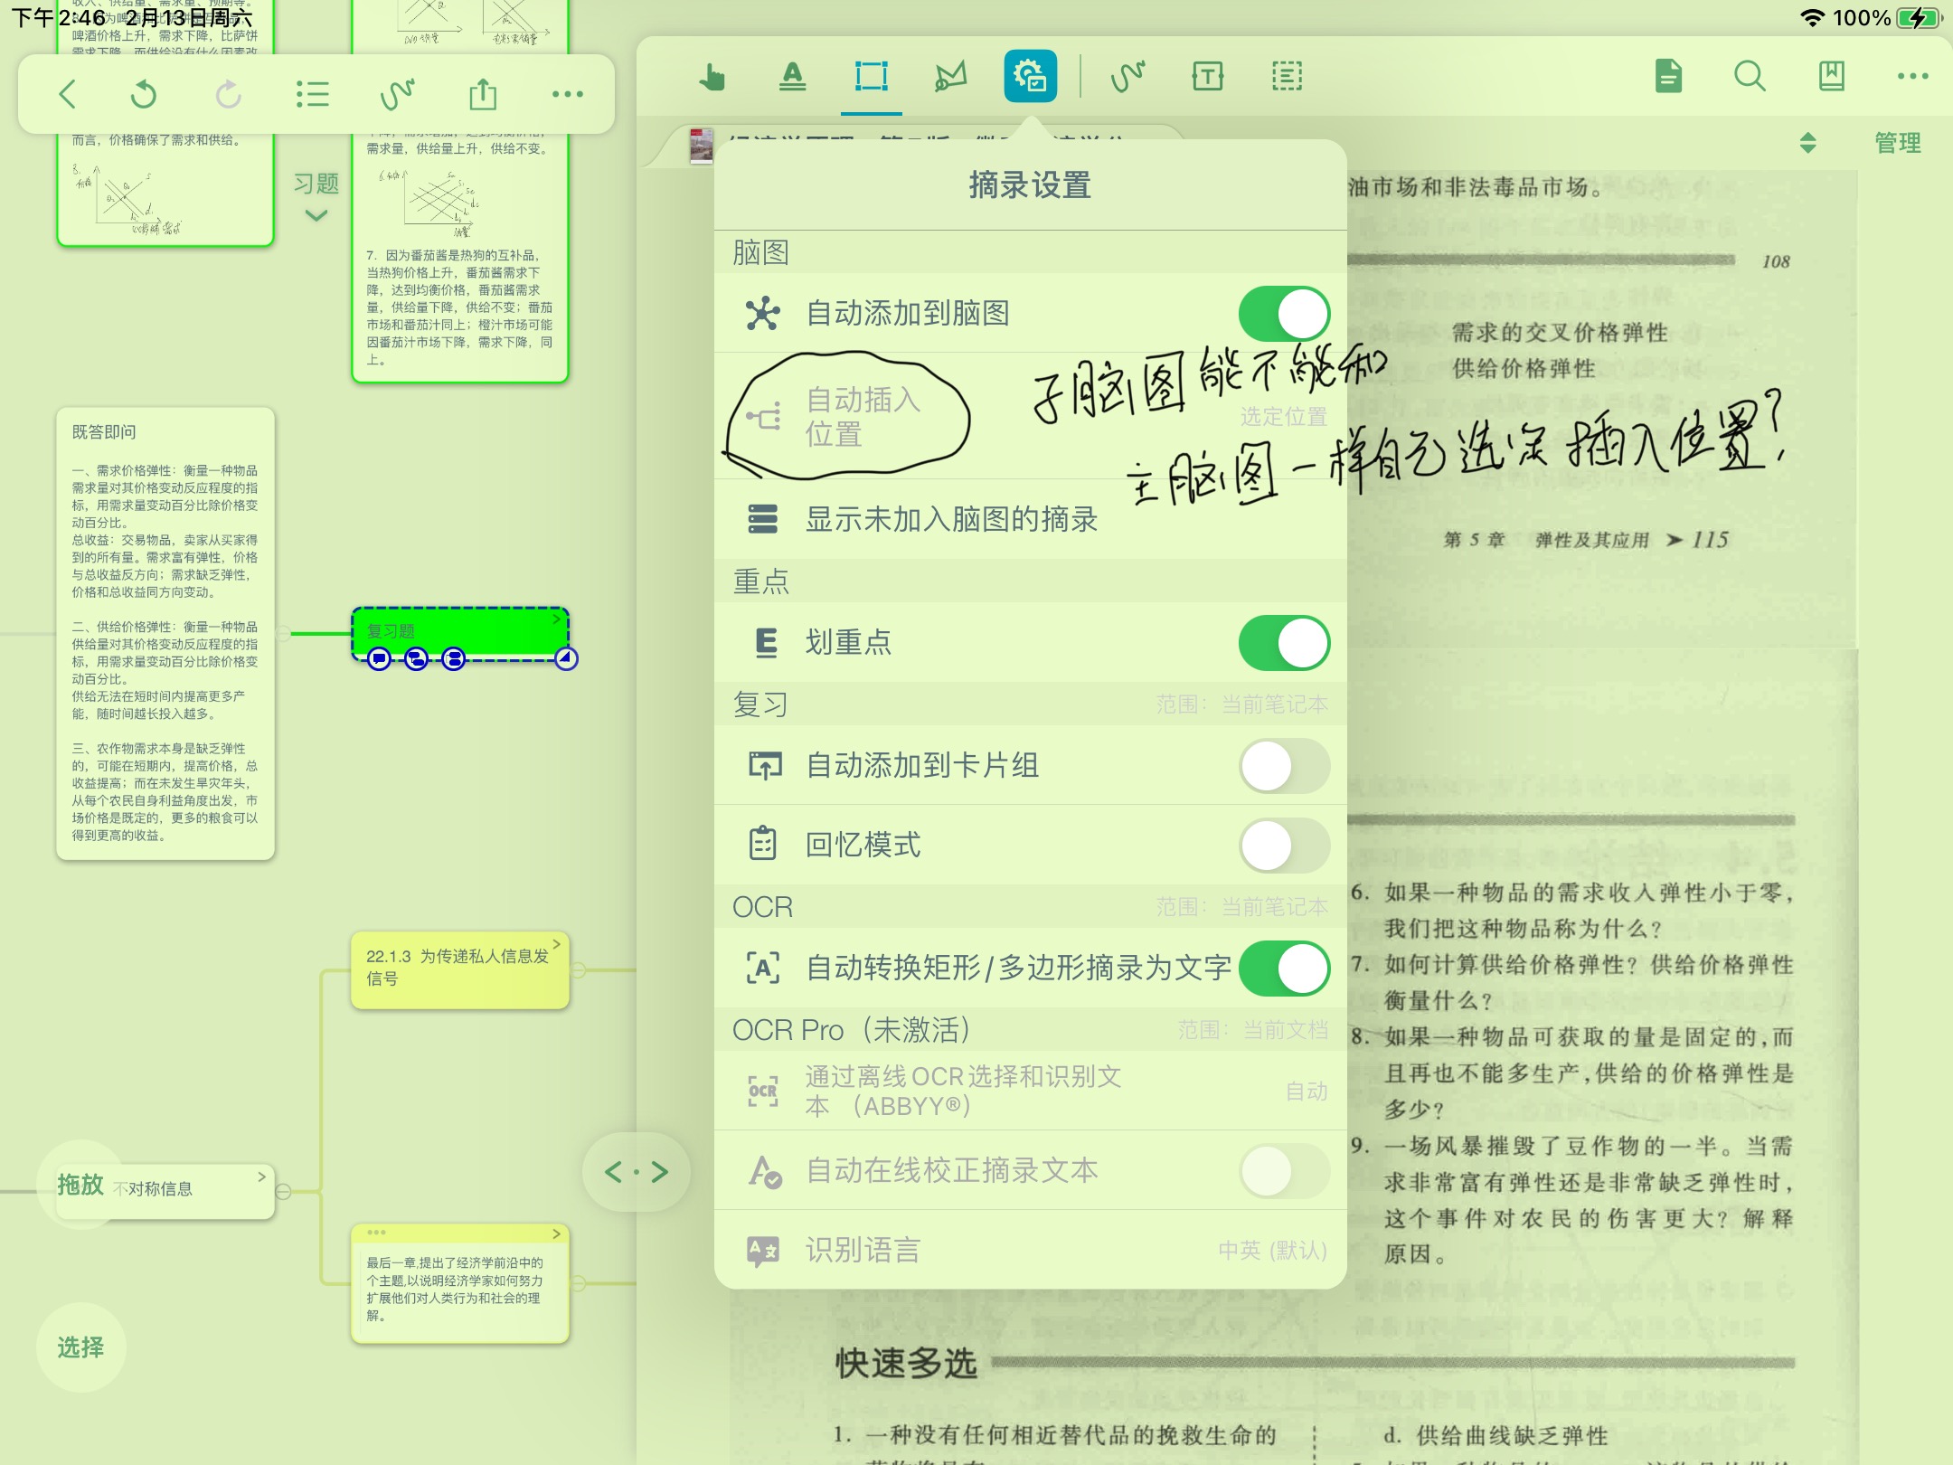Open 选定位置 option for insert position
Screen dimensions: 1953x1465
1283,416
